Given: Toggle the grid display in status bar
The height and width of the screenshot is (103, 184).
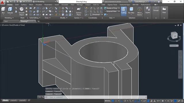Looking at the screenshot, I should click(x=113, y=101).
